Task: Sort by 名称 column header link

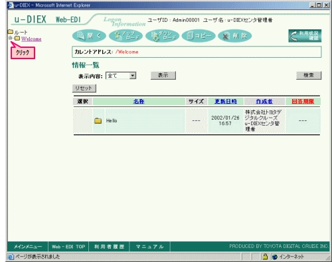Action: click(139, 102)
